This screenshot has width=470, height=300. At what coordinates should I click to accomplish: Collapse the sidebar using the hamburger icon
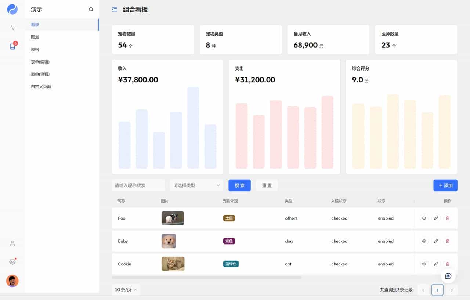pos(114,10)
